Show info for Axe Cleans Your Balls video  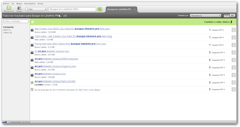click(x=234, y=30)
